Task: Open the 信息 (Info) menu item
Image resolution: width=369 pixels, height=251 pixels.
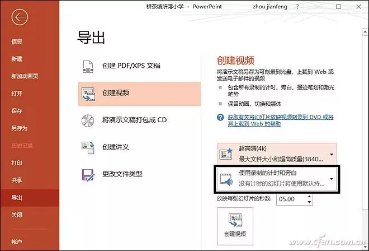Action: pos(17,41)
